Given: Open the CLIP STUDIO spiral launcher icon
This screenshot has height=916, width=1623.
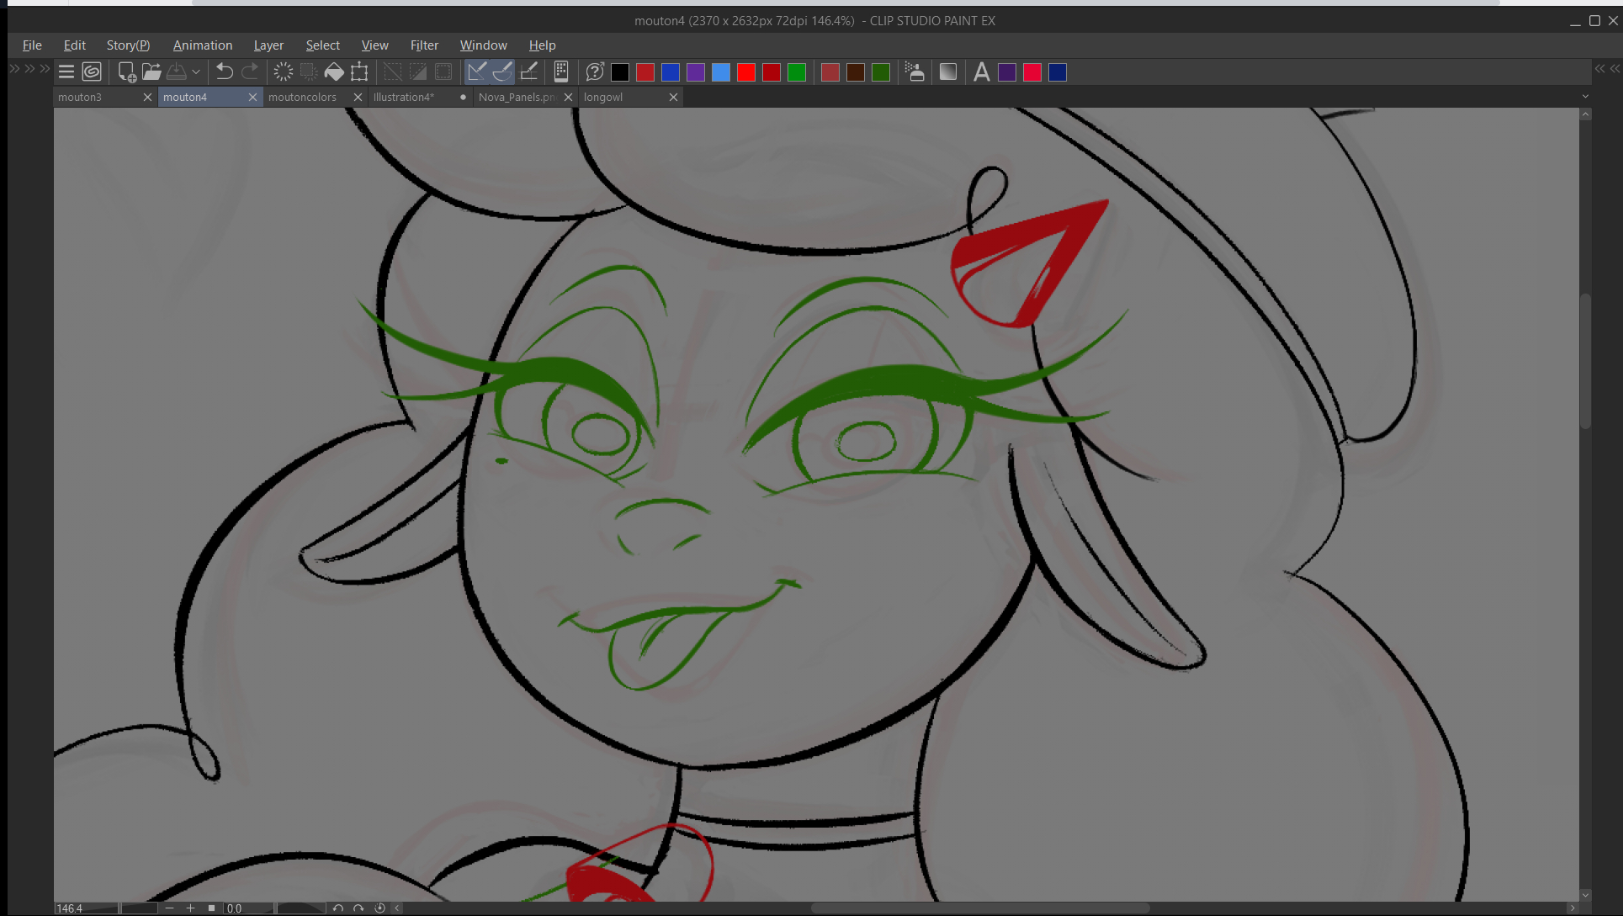Looking at the screenshot, I should 92,72.
